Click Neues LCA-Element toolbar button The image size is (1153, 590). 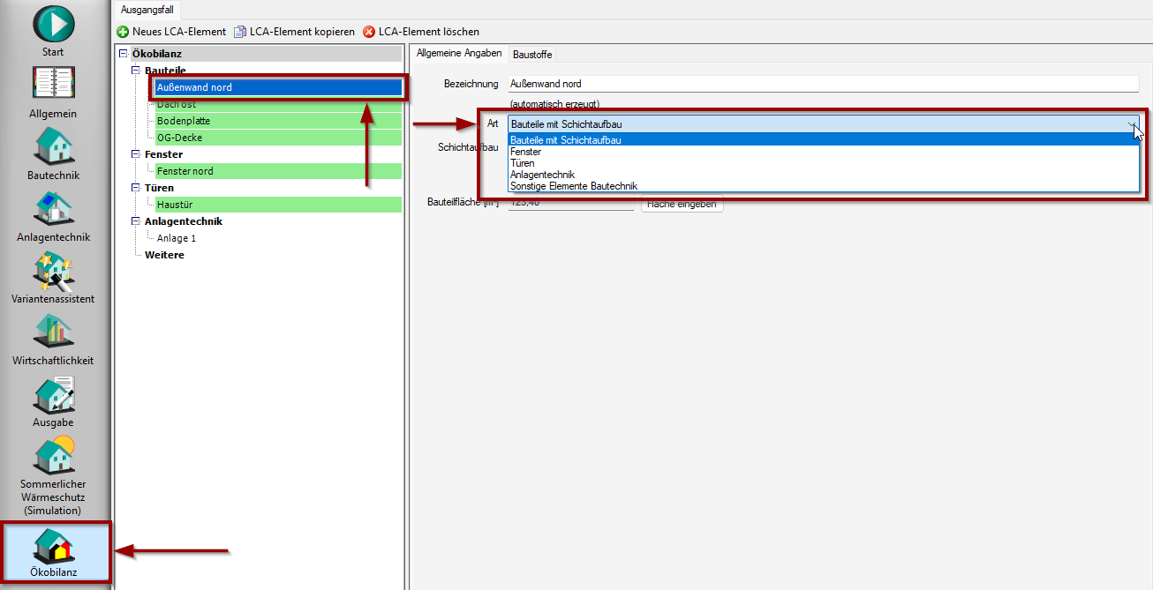(171, 32)
